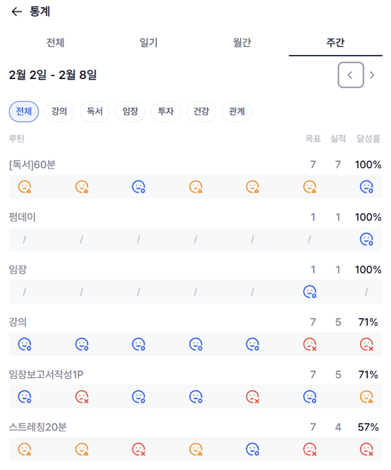Select the 독서 category filter chip
The image size is (391, 470).
pyautogui.click(x=95, y=112)
